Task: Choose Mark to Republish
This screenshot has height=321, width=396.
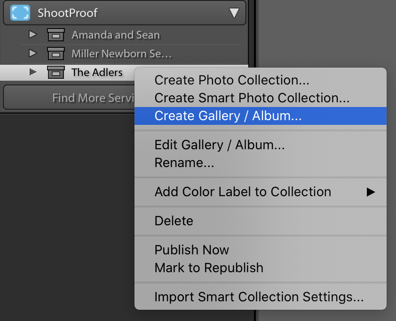Action: 261,268
